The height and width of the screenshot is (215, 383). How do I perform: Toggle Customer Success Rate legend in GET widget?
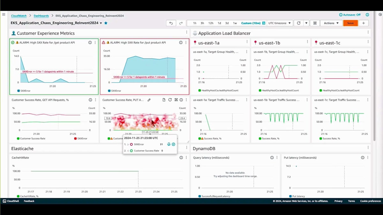[31, 139]
